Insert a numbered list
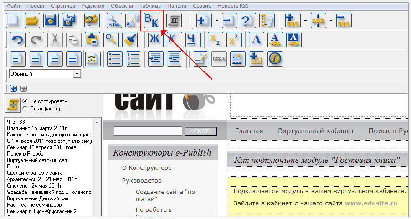 click(134, 59)
